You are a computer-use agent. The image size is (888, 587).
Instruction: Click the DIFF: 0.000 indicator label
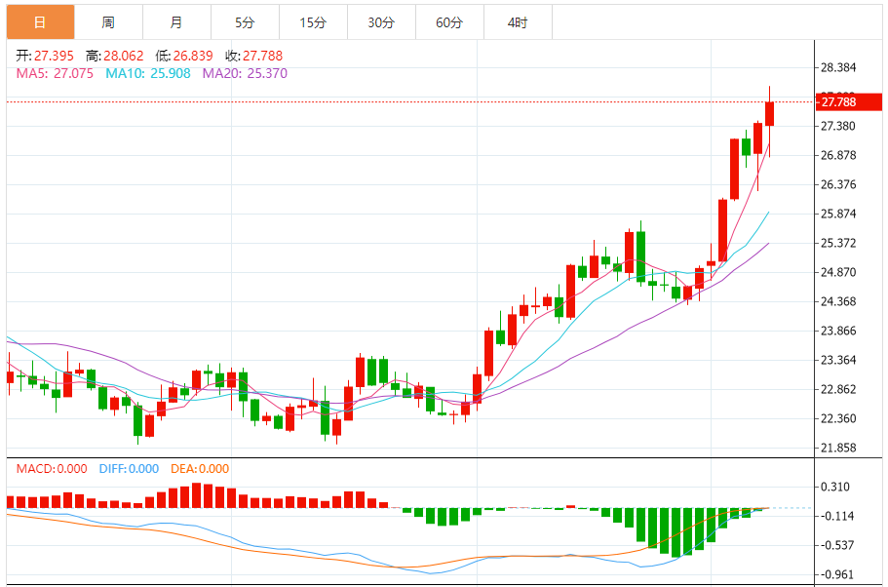[x=129, y=469]
